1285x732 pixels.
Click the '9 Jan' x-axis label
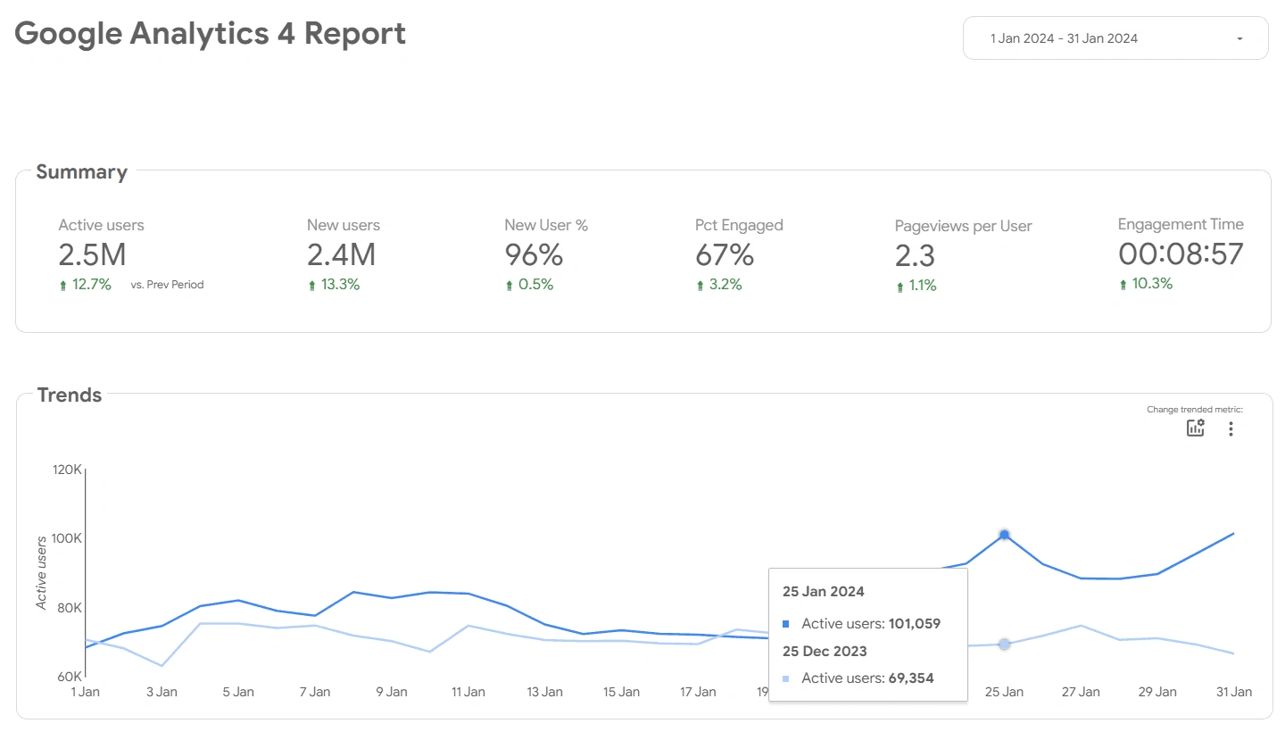coord(392,692)
